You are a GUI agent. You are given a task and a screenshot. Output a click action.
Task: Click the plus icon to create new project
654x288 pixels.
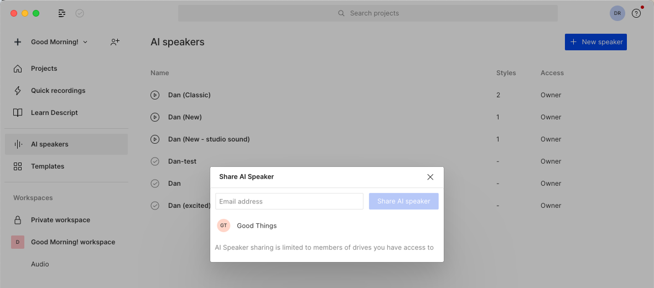(x=18, y=41)
